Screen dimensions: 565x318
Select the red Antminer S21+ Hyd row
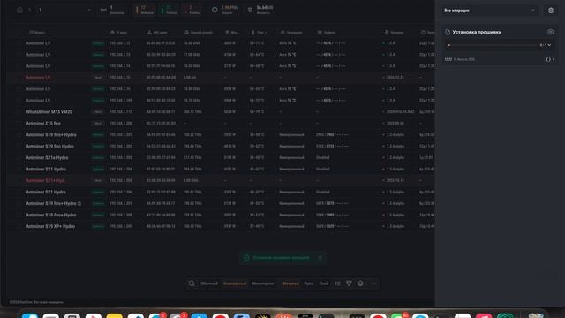221,180
